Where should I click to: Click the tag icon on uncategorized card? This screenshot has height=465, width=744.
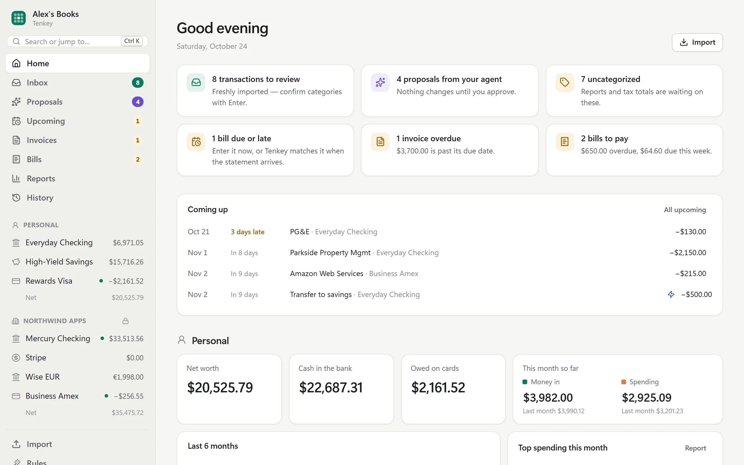565,82
